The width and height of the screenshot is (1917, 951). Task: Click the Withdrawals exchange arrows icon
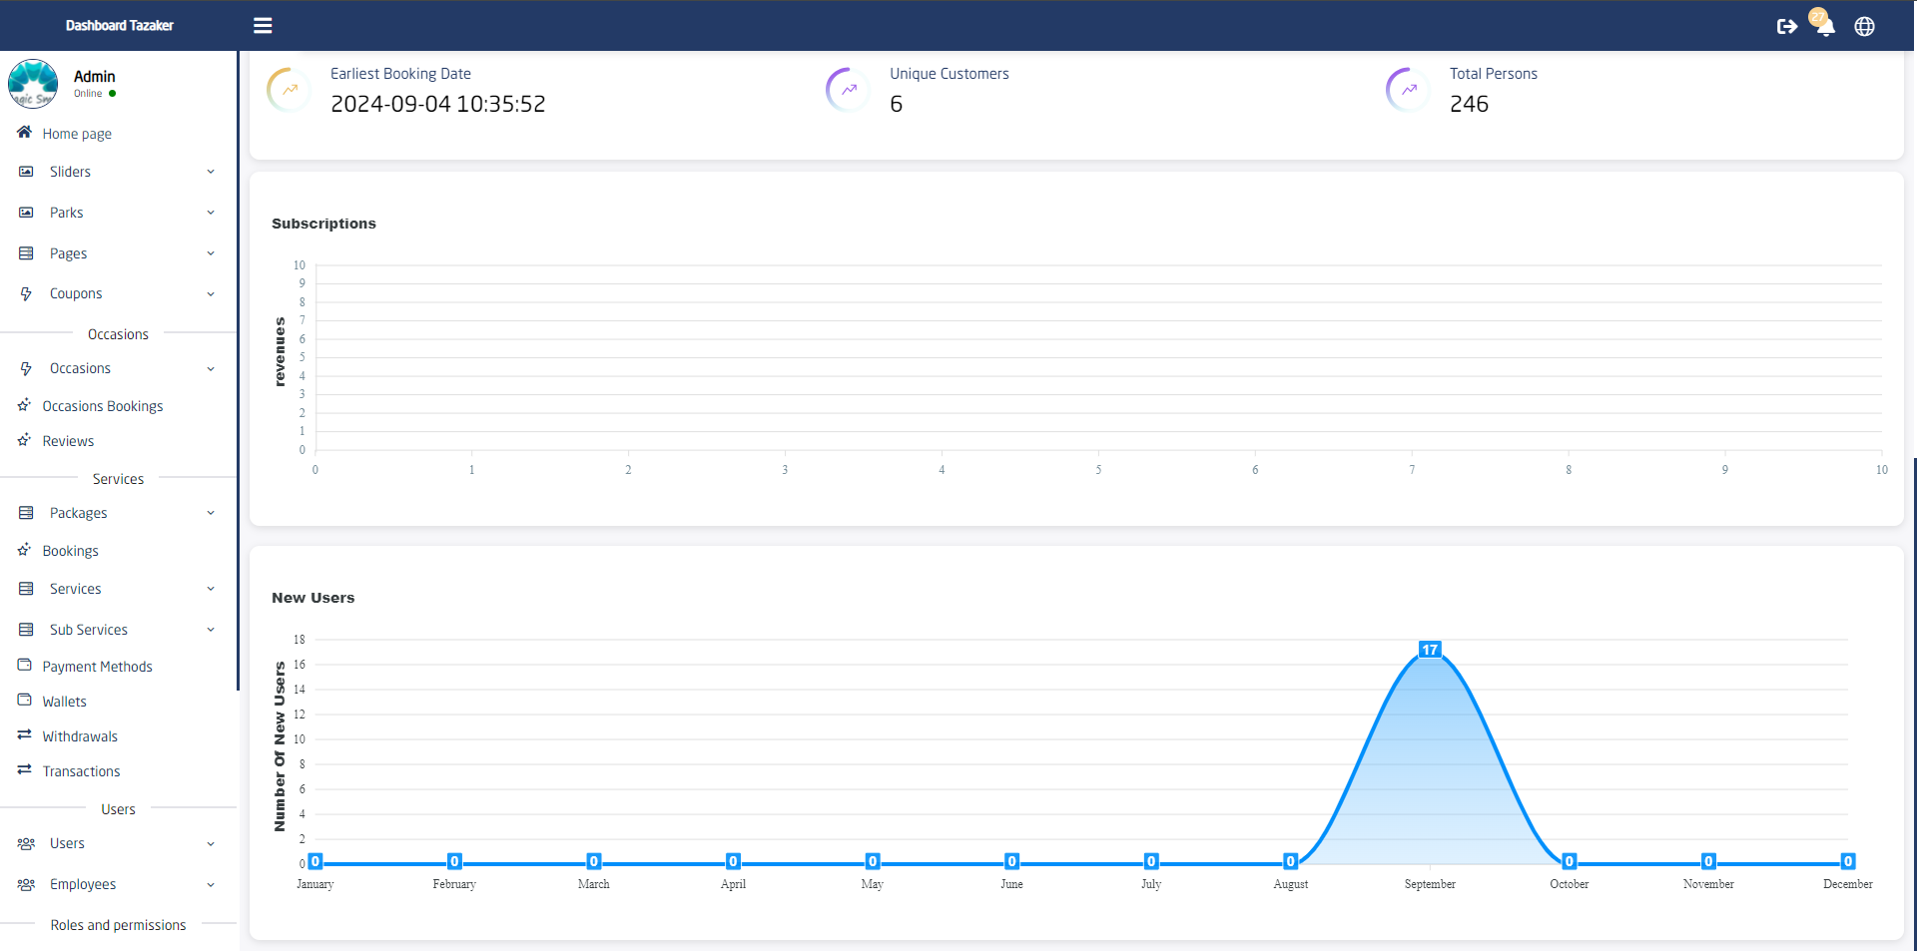click(24, 734)
